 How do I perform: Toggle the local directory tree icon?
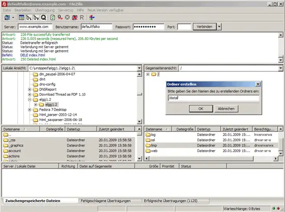click(28, 18)
